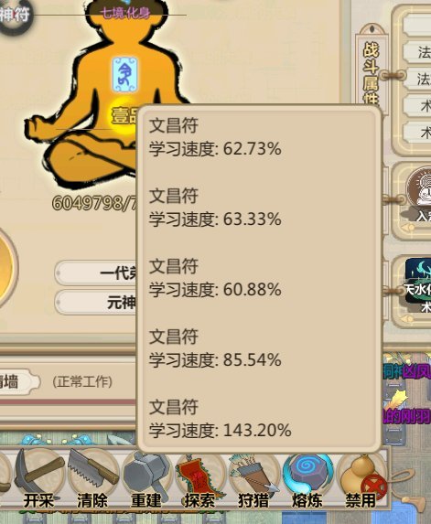Click the golden 壹品 dantian orb

pyautogui.click(x=123, y=114)
